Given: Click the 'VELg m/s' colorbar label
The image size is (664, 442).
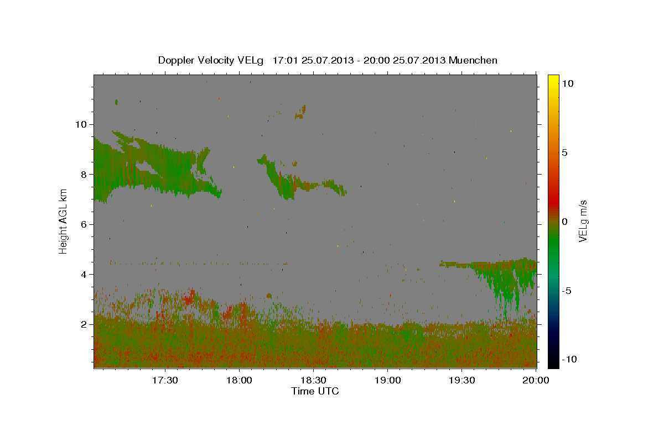Looking at the screenshot, I should click(583, 221).
